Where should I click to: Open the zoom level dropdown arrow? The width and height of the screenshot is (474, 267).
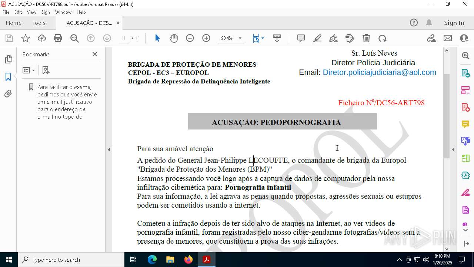[240, 38]
